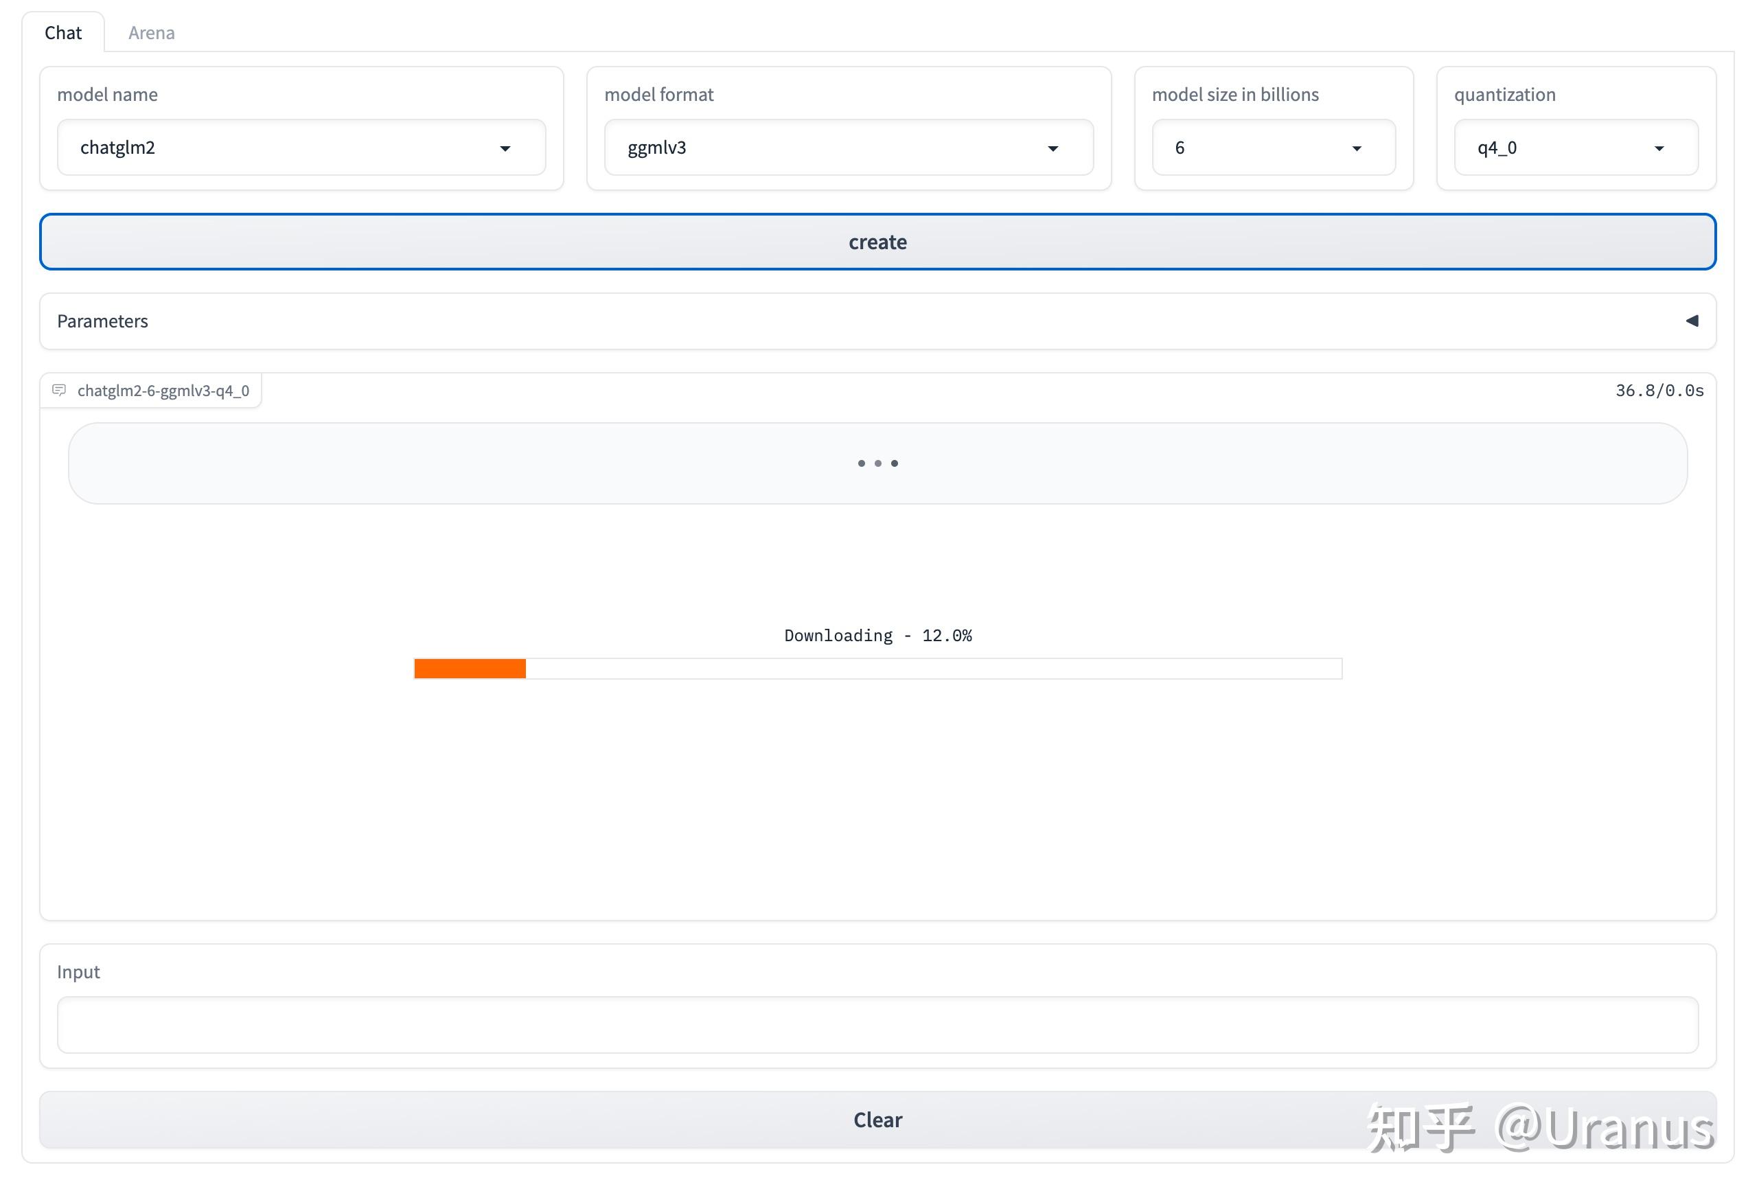This screenshot has height=1200, width=1759.
Task: Click the caret arrow in model name dropdown
Action: [x=505, y=149]
